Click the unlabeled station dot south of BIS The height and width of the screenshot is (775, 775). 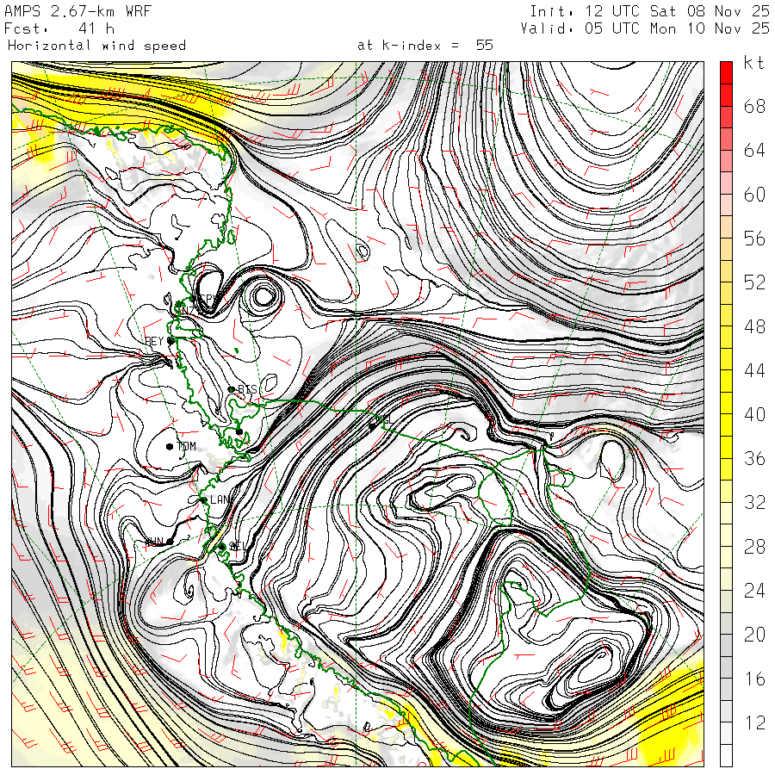[239, 431]
